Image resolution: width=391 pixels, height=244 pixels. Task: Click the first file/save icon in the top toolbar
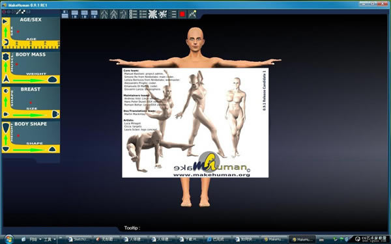tap(65, 14)
